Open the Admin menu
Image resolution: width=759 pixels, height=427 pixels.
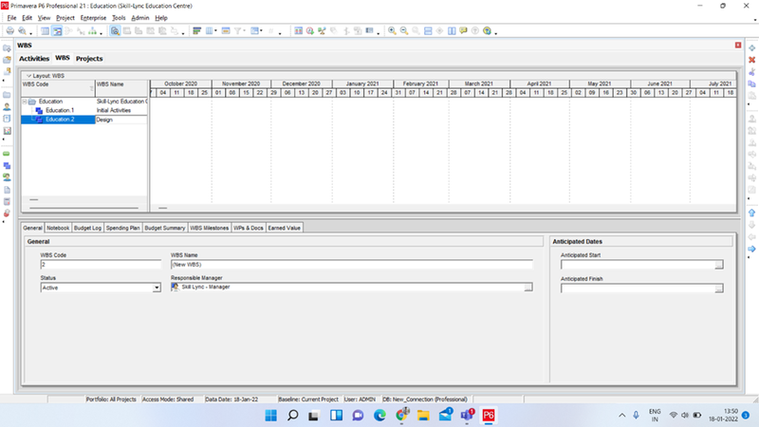140,18
